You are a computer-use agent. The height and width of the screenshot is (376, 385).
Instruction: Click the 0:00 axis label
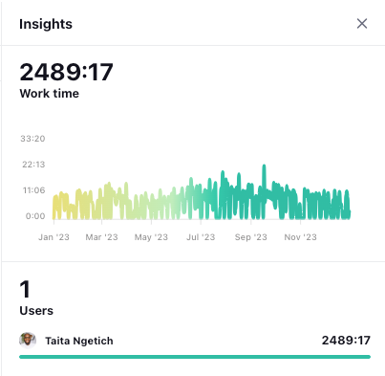tap(35, 216)
